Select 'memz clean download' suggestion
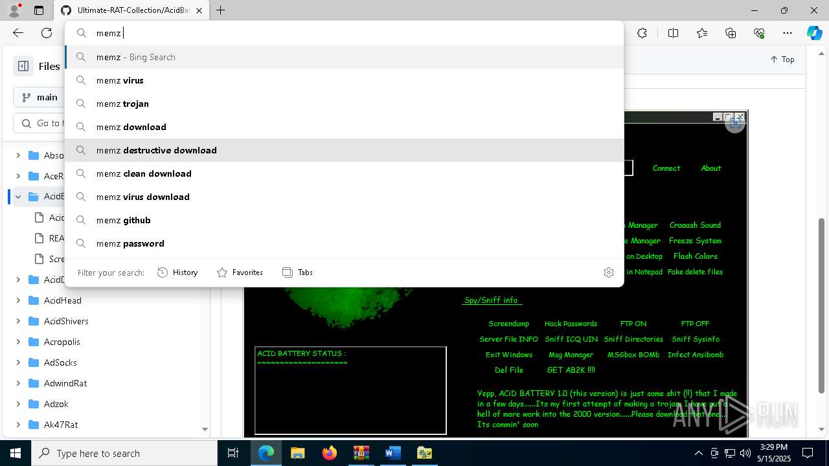Image resolution: width=829 pixels, height=466 pixels. click(344, 173)
